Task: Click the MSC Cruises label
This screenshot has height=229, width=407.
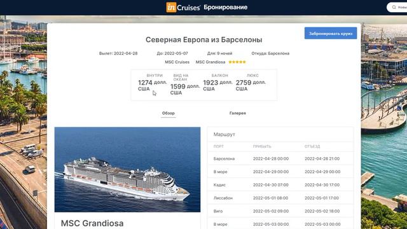Action: pyautogui.click(x=177, y=62)
